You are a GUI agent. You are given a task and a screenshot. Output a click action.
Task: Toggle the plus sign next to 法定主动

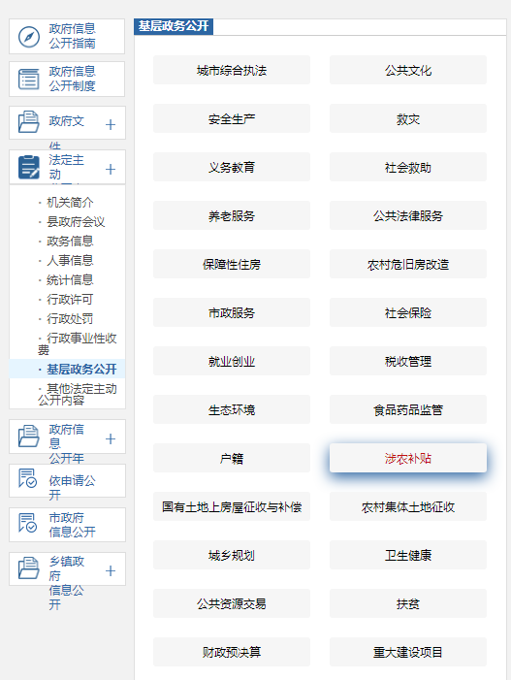pos(111,169)
